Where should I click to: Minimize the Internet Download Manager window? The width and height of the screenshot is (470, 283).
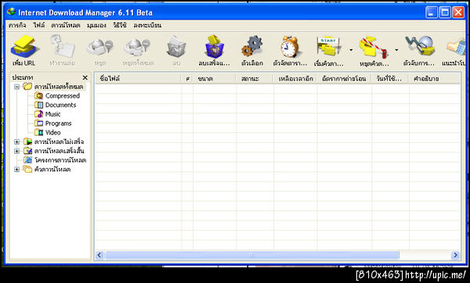pyautogui.click(x=432, y=13)
